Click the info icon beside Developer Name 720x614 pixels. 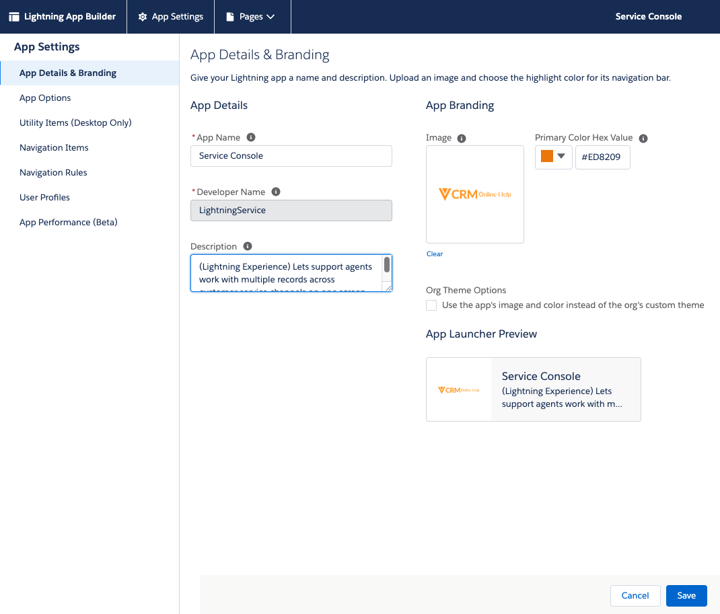tap(276, 192)
